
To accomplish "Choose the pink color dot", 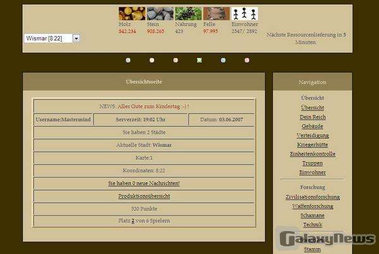I will click(x=247, y=60).
